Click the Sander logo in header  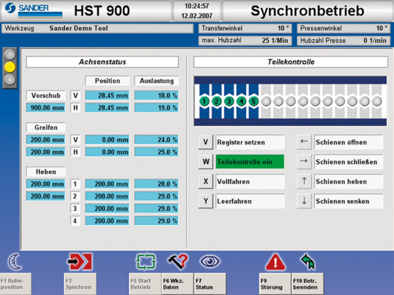click(x=32, y=10)
